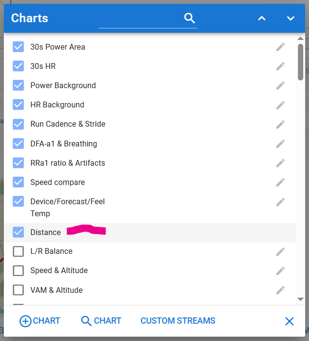The width and height of the screenshot is (309, 341).
Task: Uncheck the HR Background checkbox
Action: 18,105
